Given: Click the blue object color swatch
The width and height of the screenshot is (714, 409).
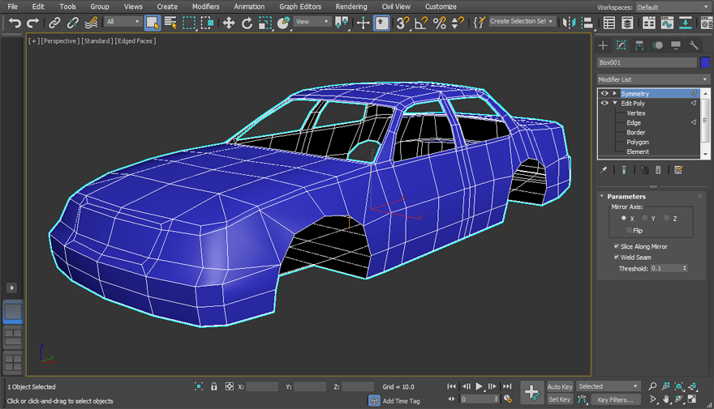Looking at the screenshot, I should 705,62.
